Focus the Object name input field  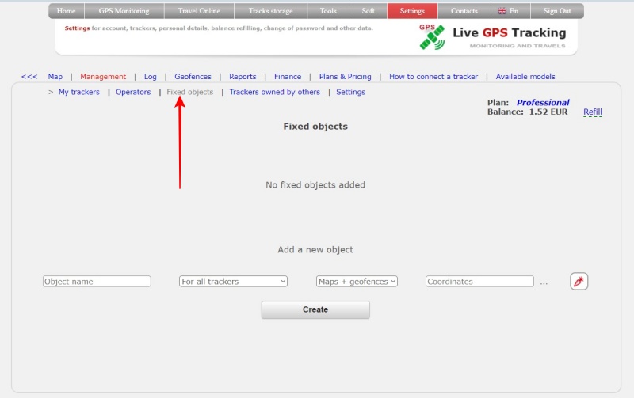97,281
